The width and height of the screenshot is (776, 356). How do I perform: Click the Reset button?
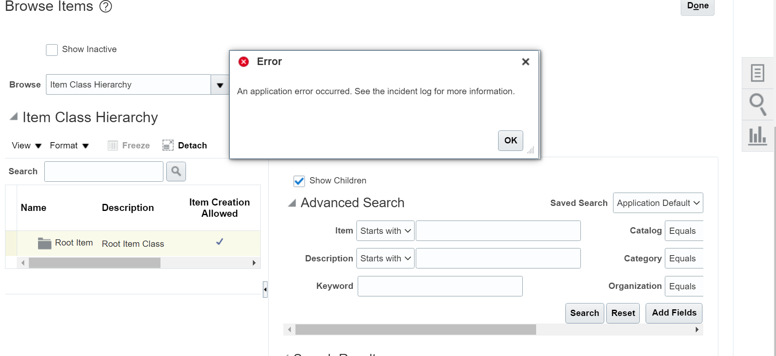click(x=623, y=313)
